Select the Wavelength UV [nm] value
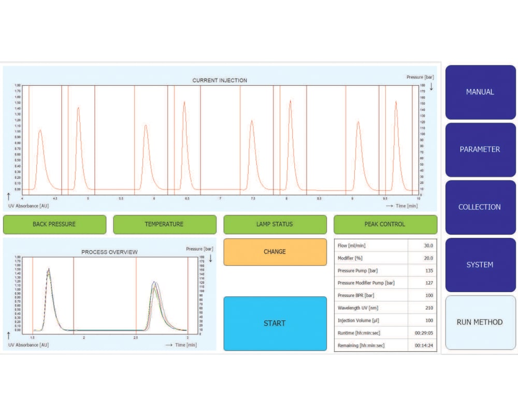The image size is (518, 416). point(422,308)
